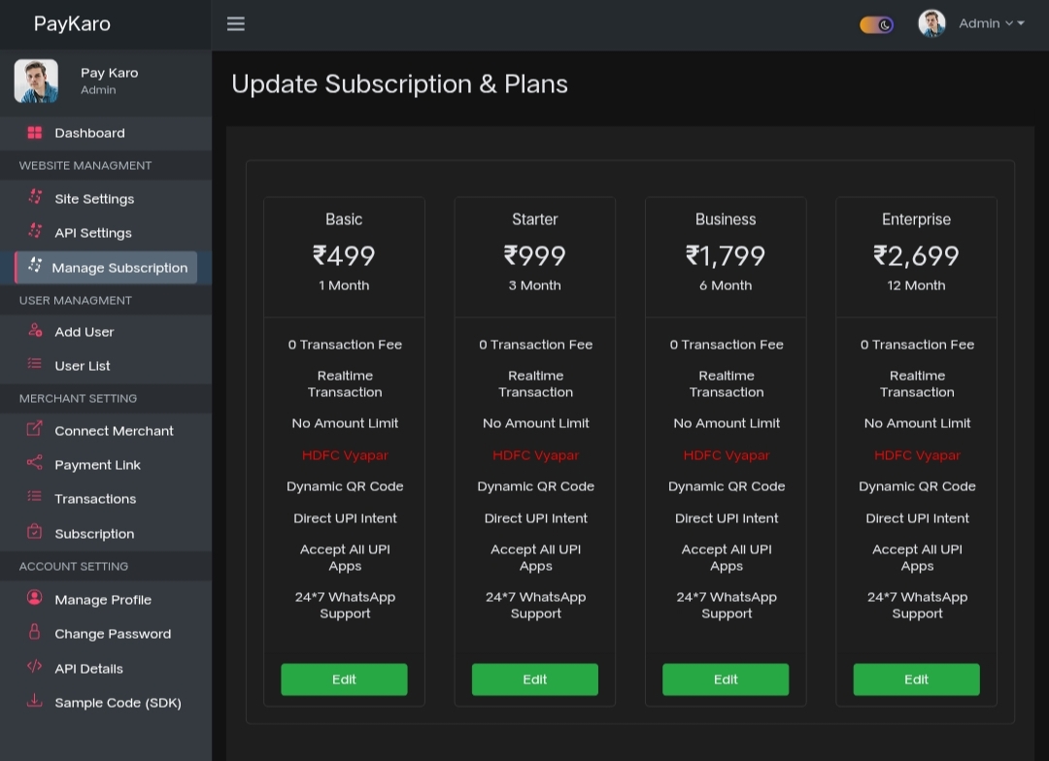Click the Connect Merchant edit icon
Screen dimensions: 1049x761
pos(35,429)
